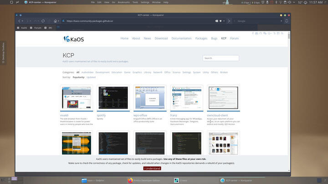Image resolution: width=328 pixels, height=184 pixels.
Task: Go back using the Konqueror back arrow
Action: [x=19, y=21]
